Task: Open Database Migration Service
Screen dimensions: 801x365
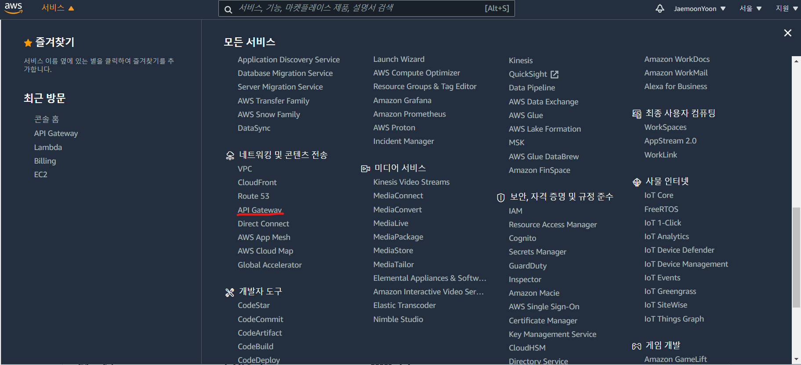Action: click(285, 73)
